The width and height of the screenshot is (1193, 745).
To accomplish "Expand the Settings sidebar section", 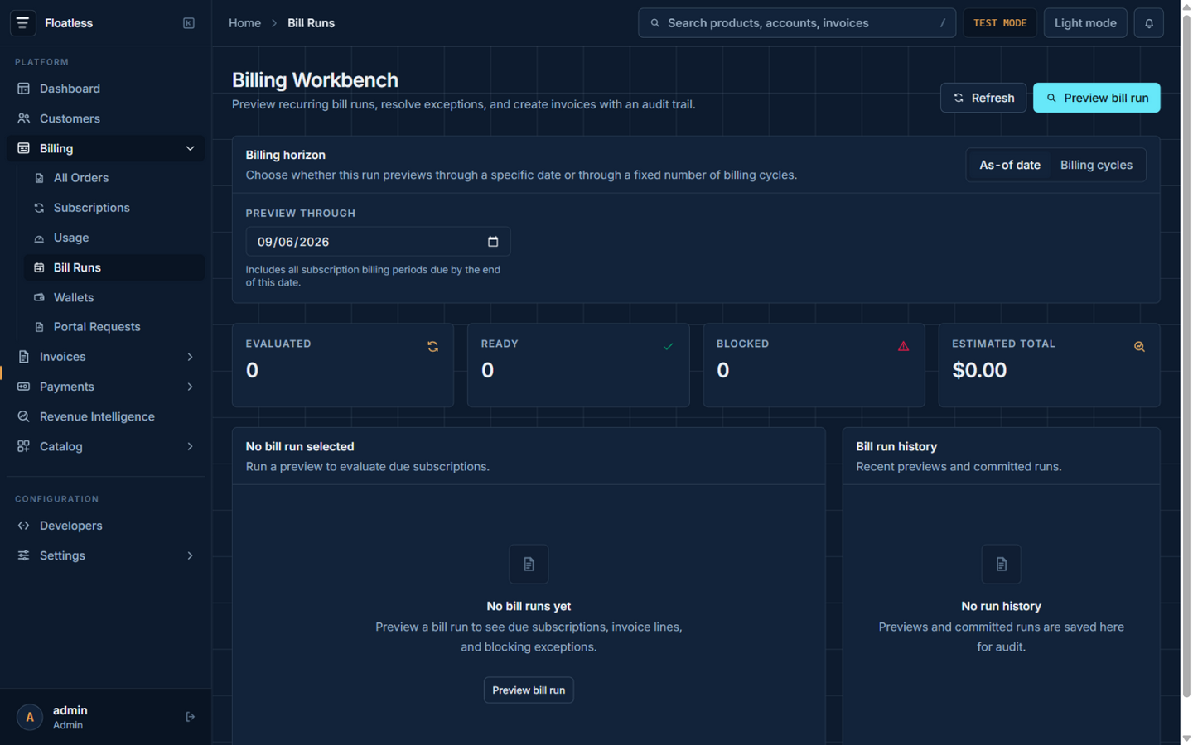I will click(x=105, y=555).
